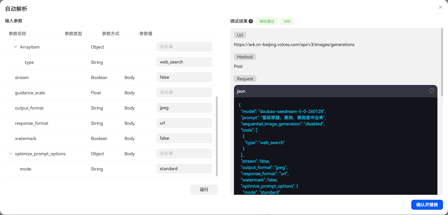Image resolution: width=448 pixels, height=215 pixels.
Task: Edit the optimize_prompt_options value field
Action: (x=184, y=153)
